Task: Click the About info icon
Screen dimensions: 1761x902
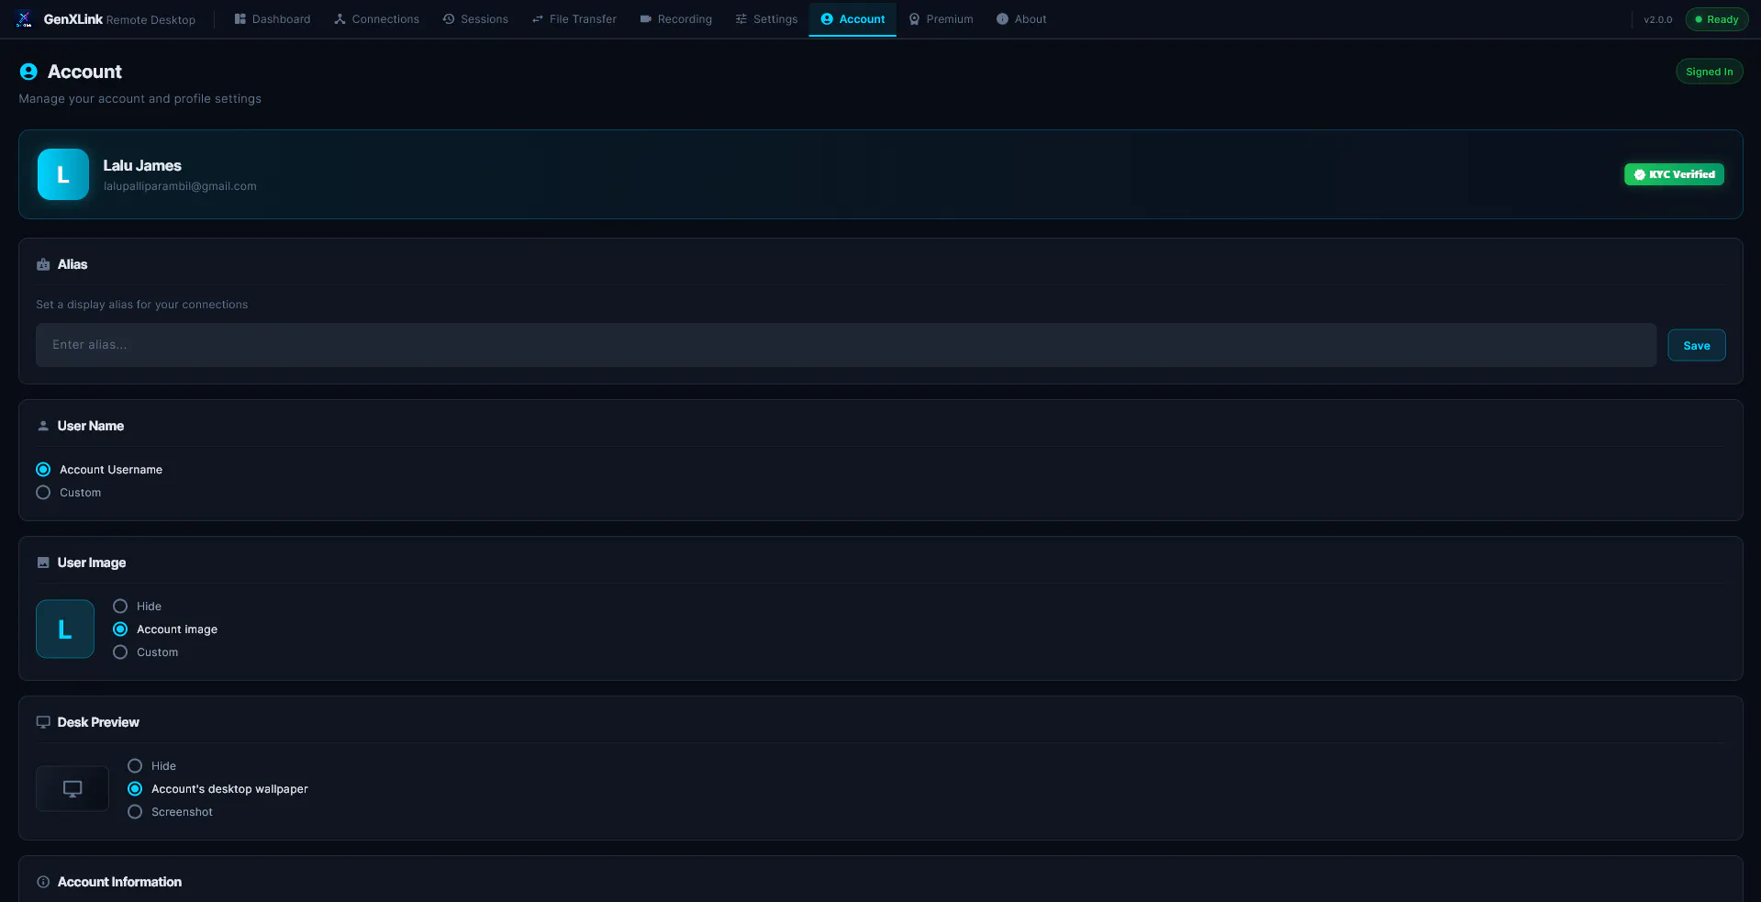Action: (x=1002, y=19)
